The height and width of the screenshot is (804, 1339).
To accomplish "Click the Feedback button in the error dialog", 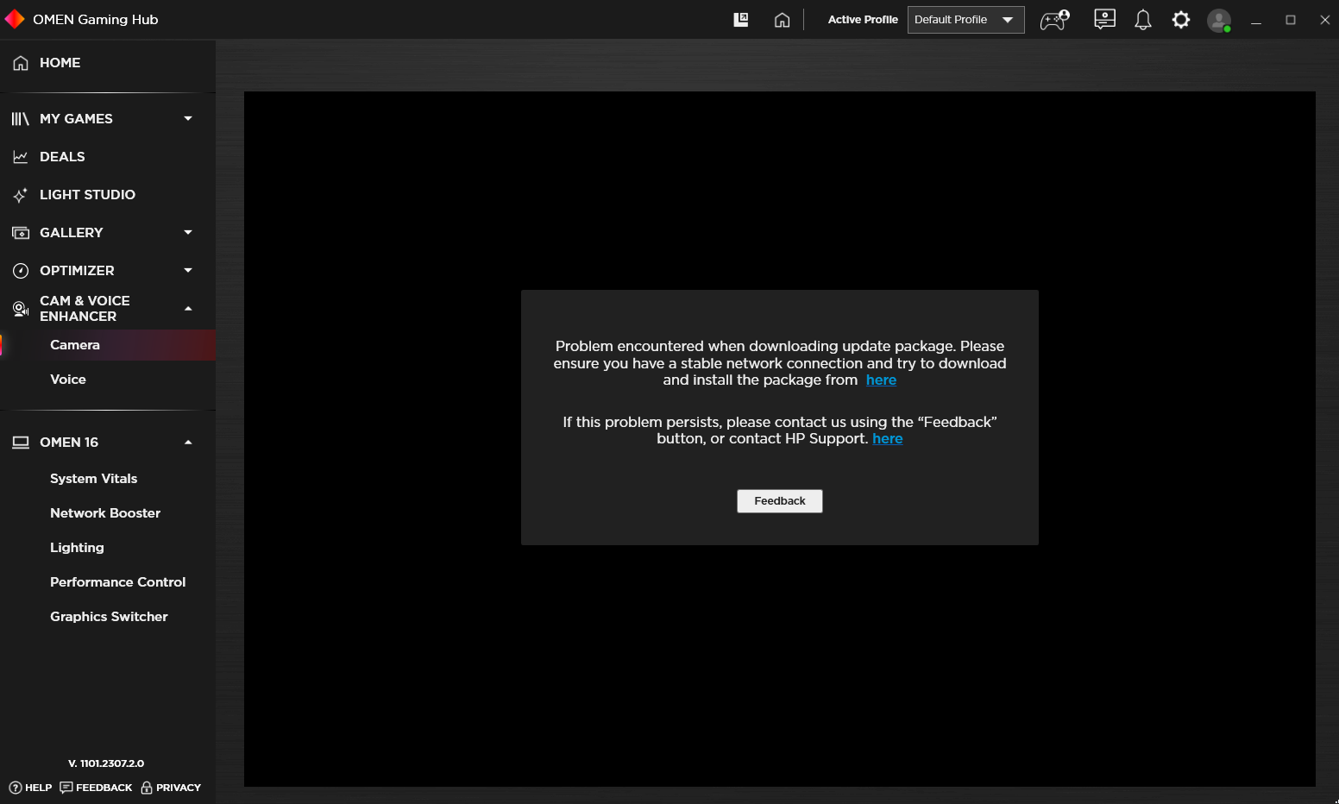I will click(x=779, y=500).
